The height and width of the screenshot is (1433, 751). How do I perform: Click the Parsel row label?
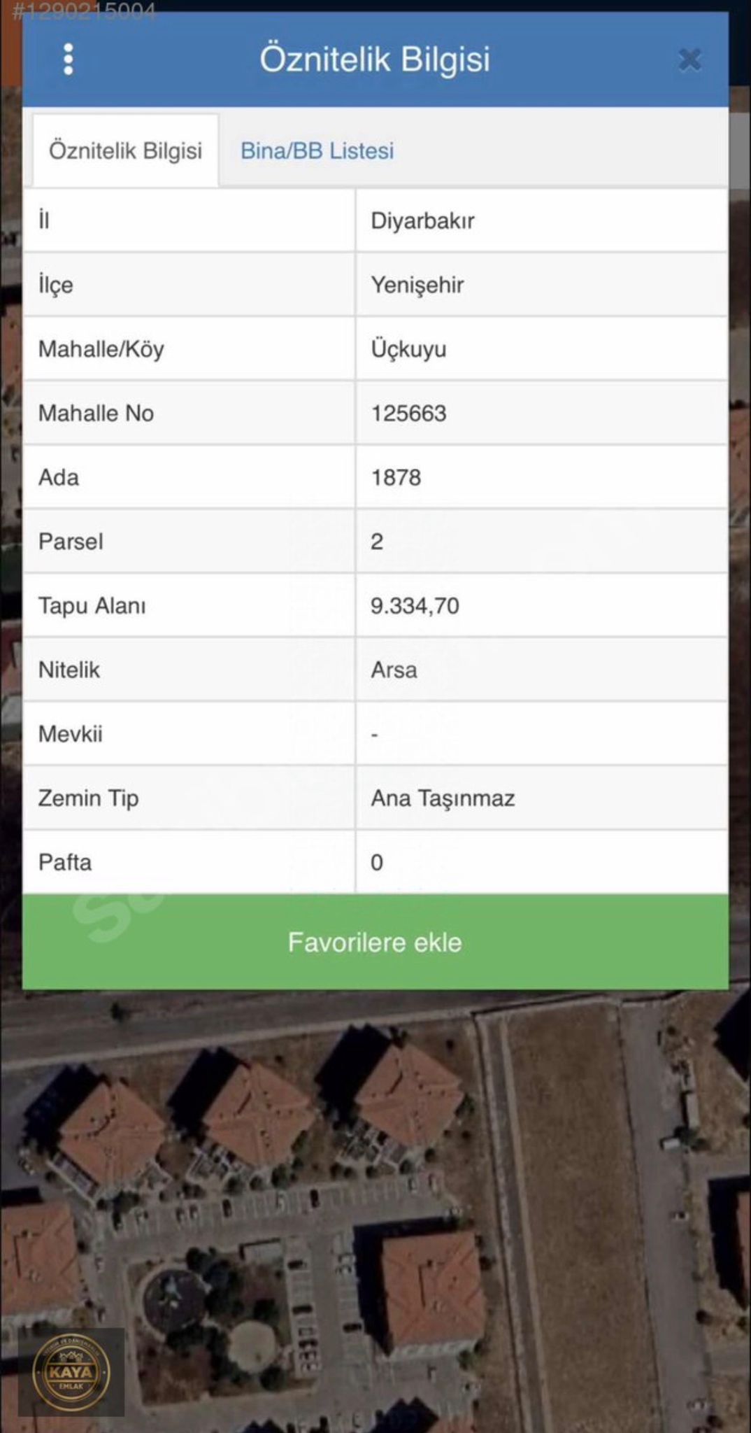click(x=71, y=542)
